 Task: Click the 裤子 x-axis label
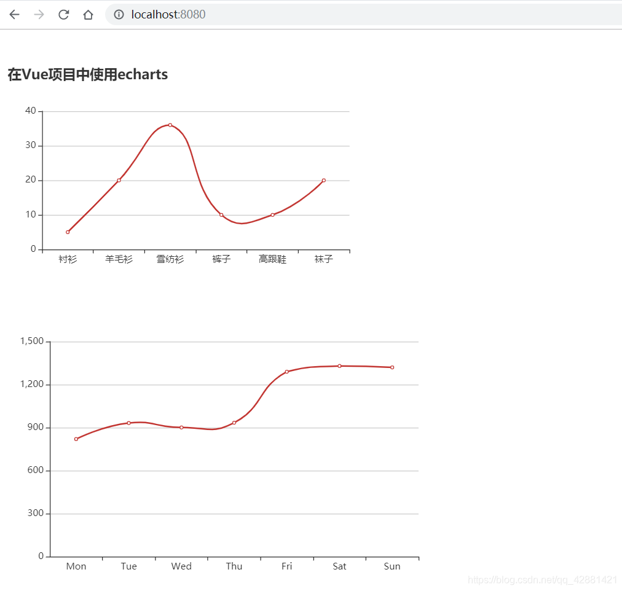[221, 259]
